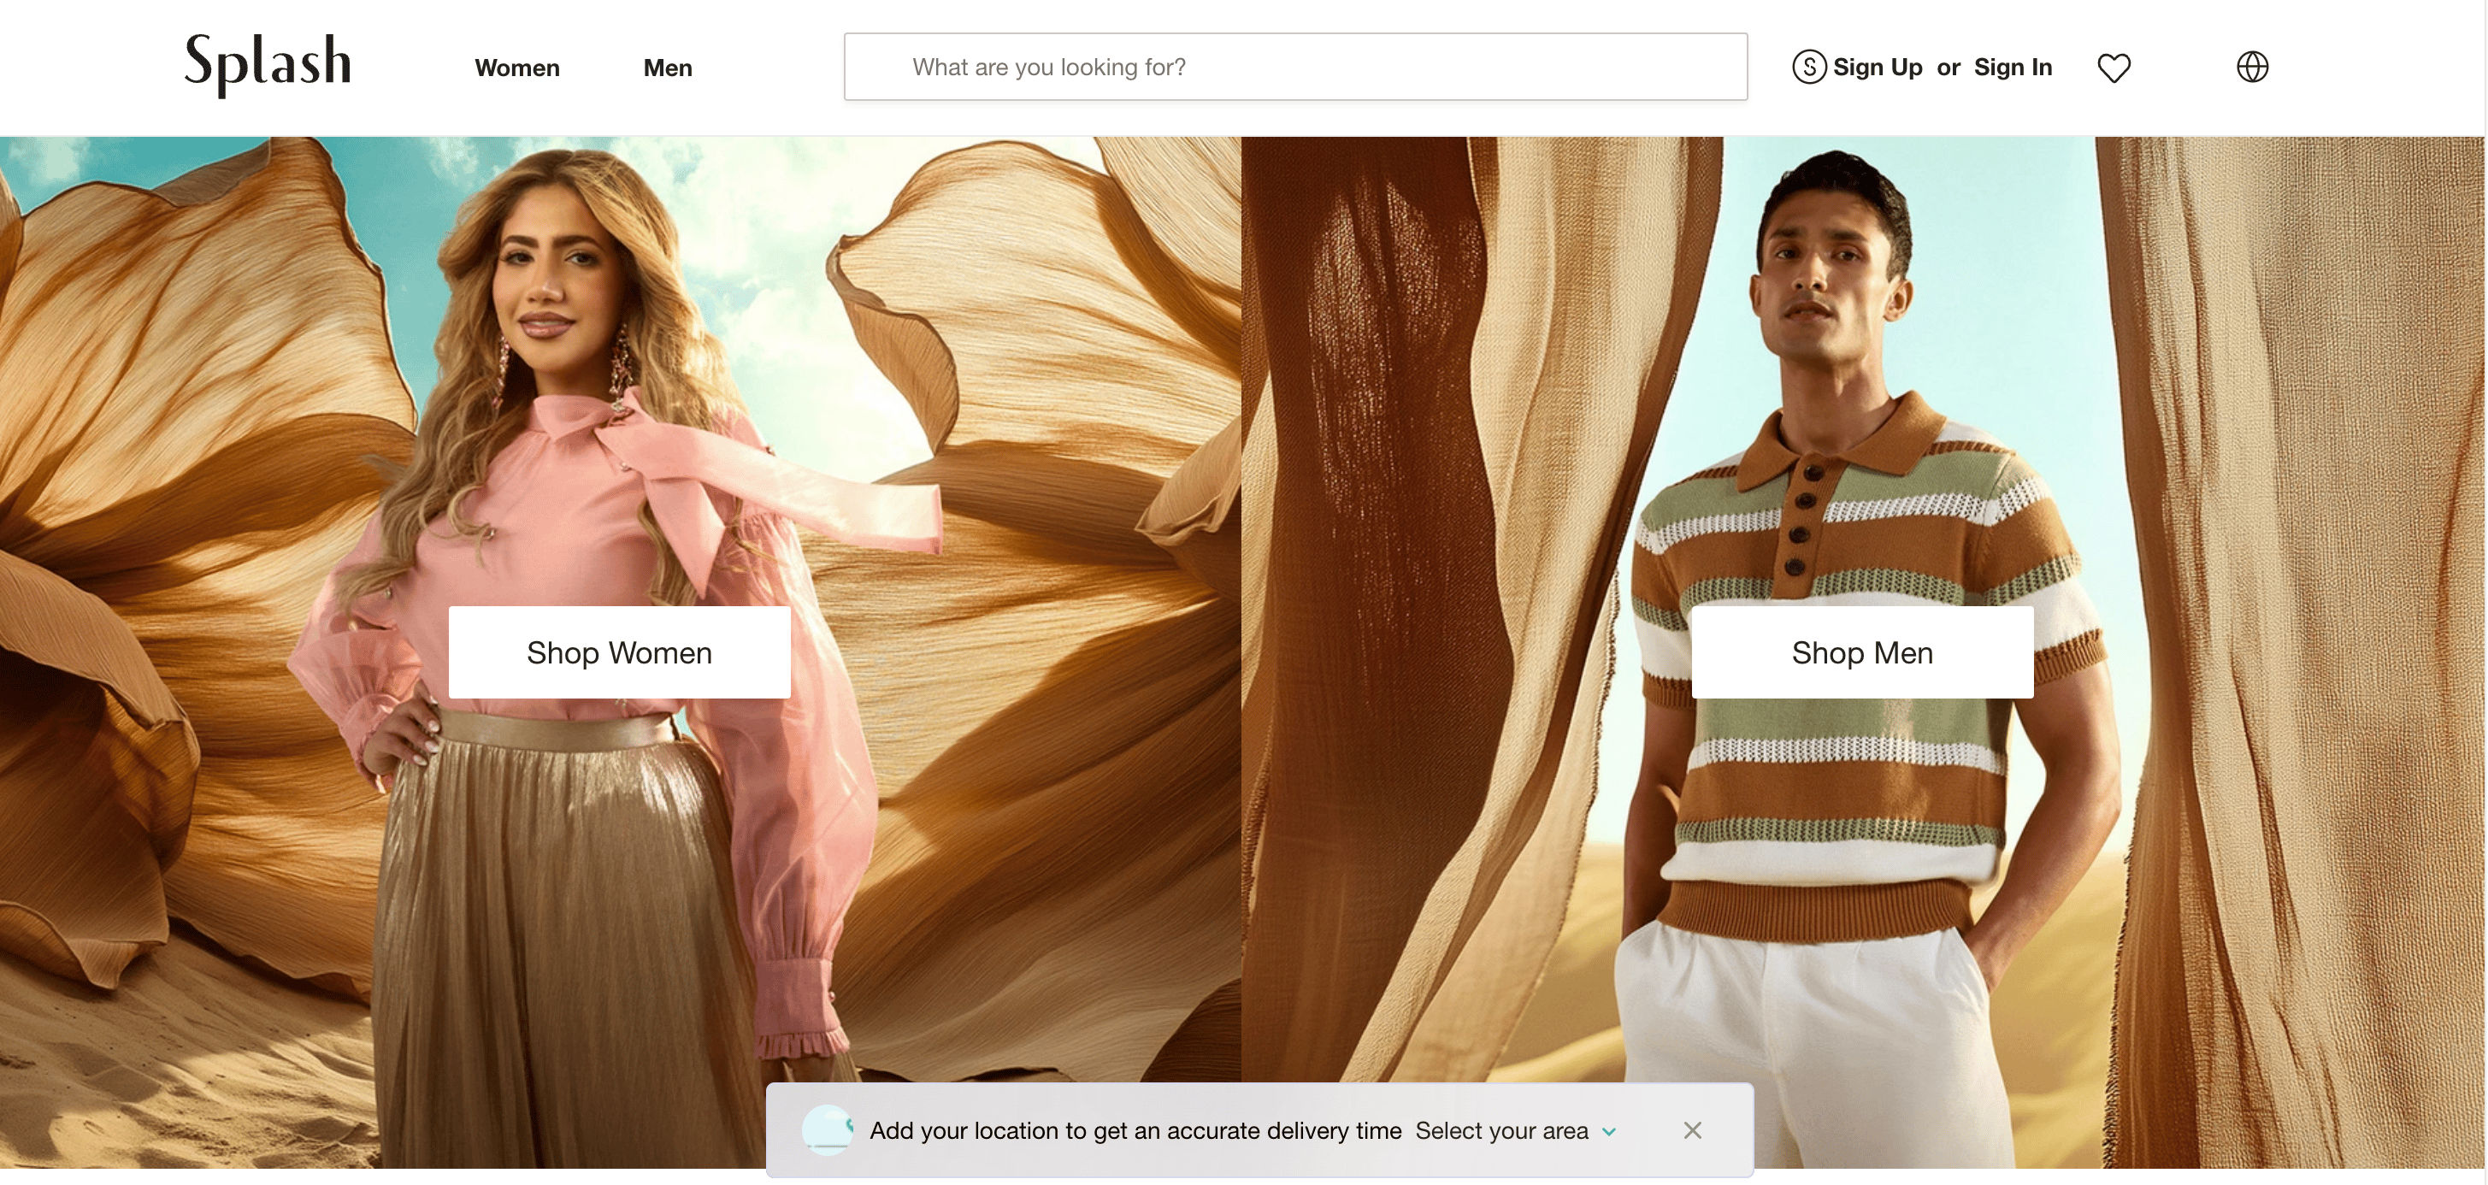2488x1185 pixels.
Task: Focus the 'What are you looking for?' search box
Action: coord(1294,67)
